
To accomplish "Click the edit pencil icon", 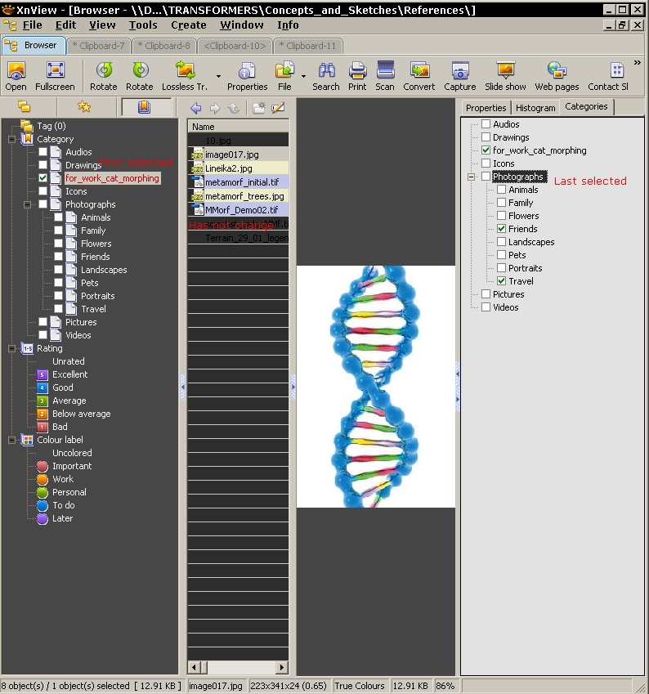I will click(x=278, y=108).
